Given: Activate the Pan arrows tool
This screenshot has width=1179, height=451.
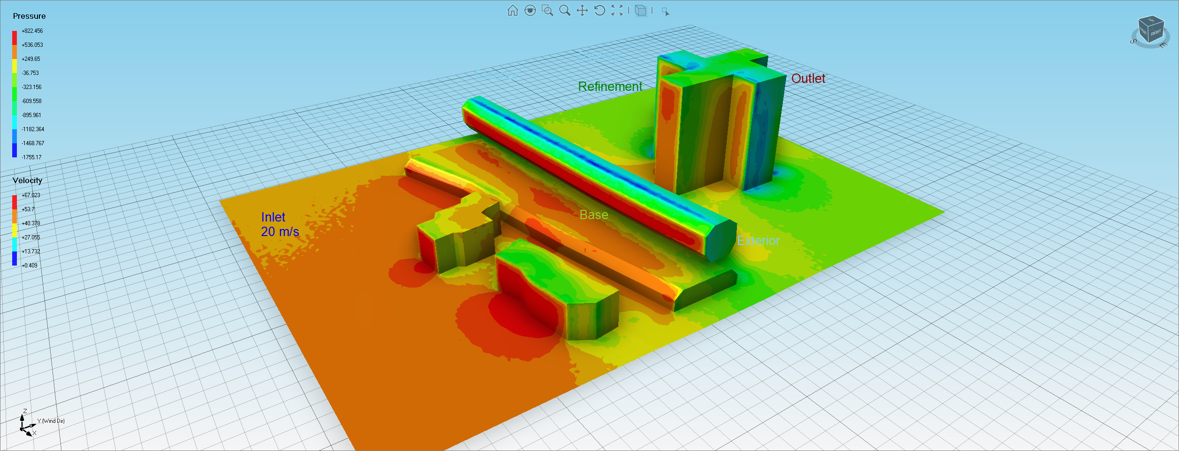Looking at the screenshot, I should click(x=582, y=11).
